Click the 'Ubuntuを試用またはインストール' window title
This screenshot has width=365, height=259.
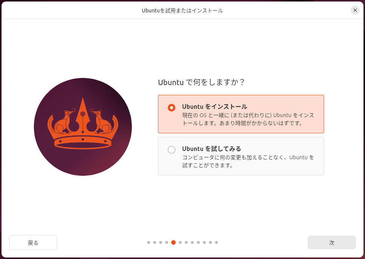click(x=182, y=11)
